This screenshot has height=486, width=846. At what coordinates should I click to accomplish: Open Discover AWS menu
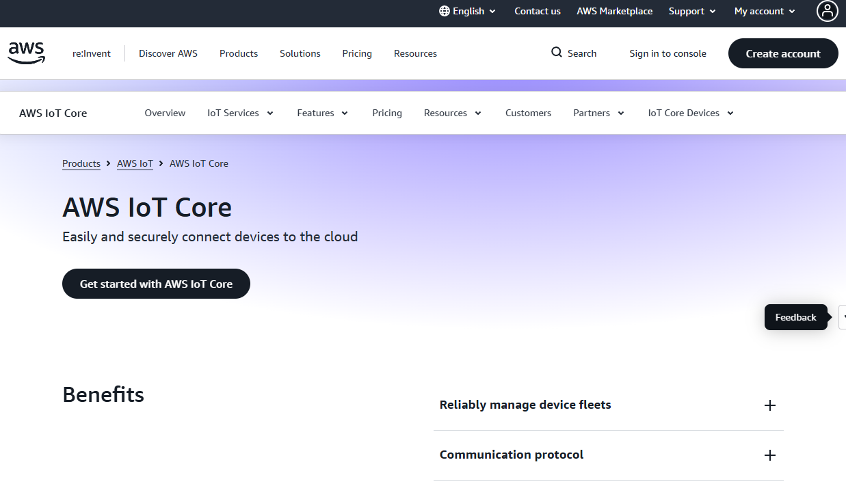(x=168, y=53)
